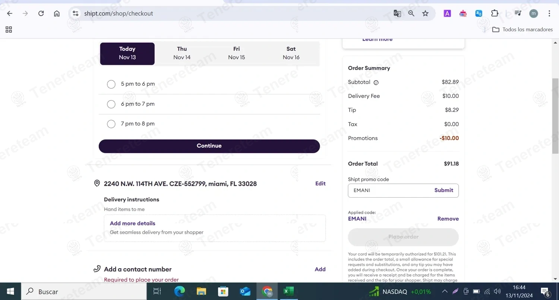Open Todos los marcadores bookmarks folder
The image size is (559, 300).
[x=522, y=29]
